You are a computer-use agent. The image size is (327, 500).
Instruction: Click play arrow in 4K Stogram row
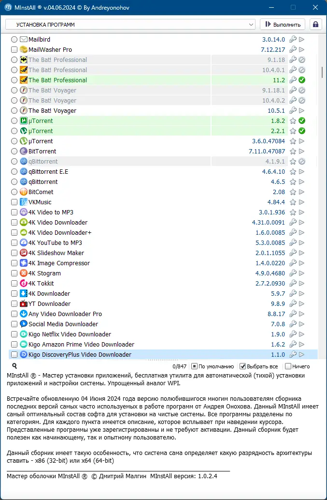point(302,273)
